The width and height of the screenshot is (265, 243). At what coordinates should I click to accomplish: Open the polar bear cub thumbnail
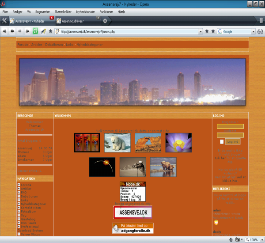tap(117, 143)
